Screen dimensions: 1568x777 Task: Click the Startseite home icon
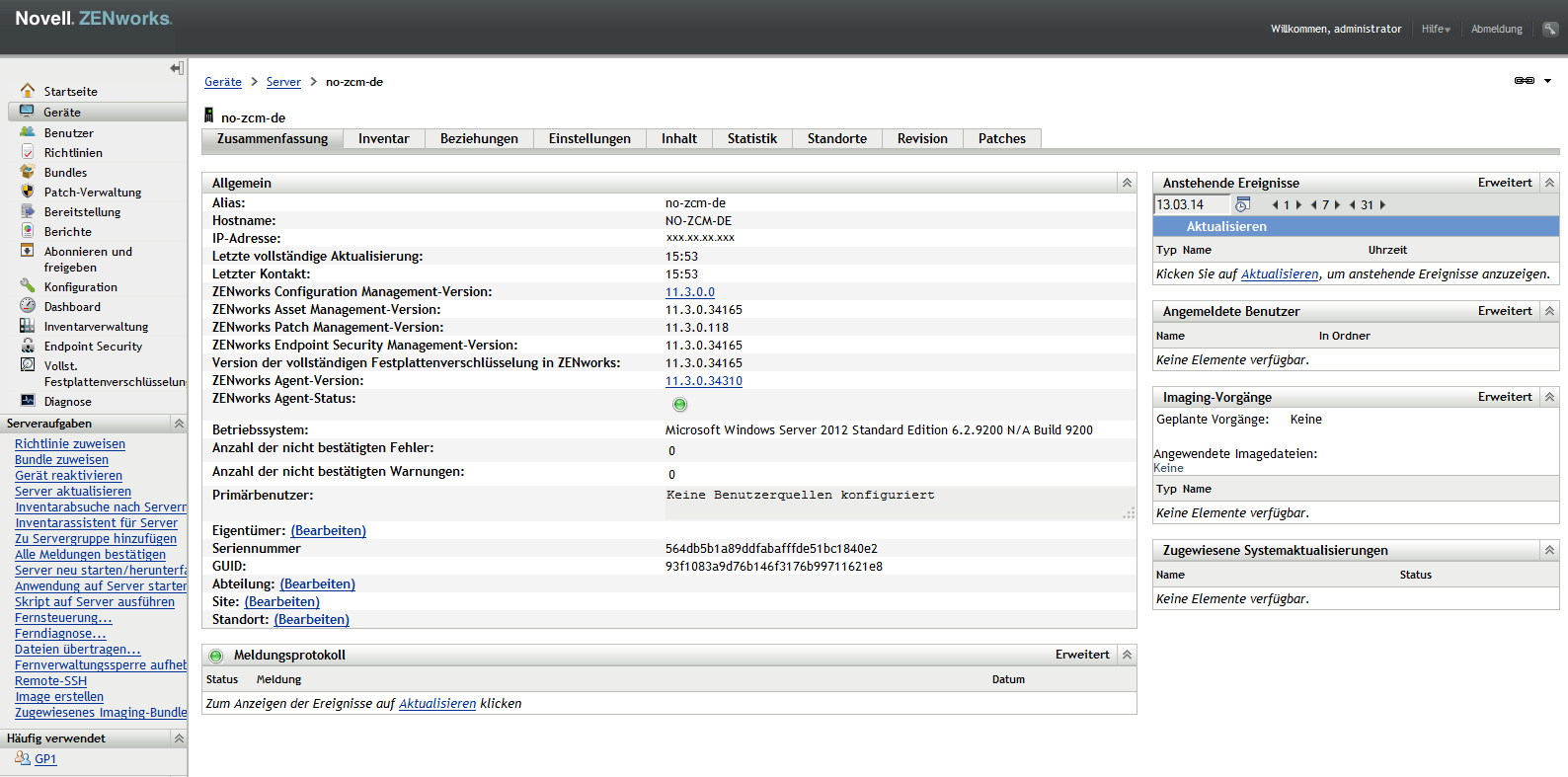click(x=28, y=91)
